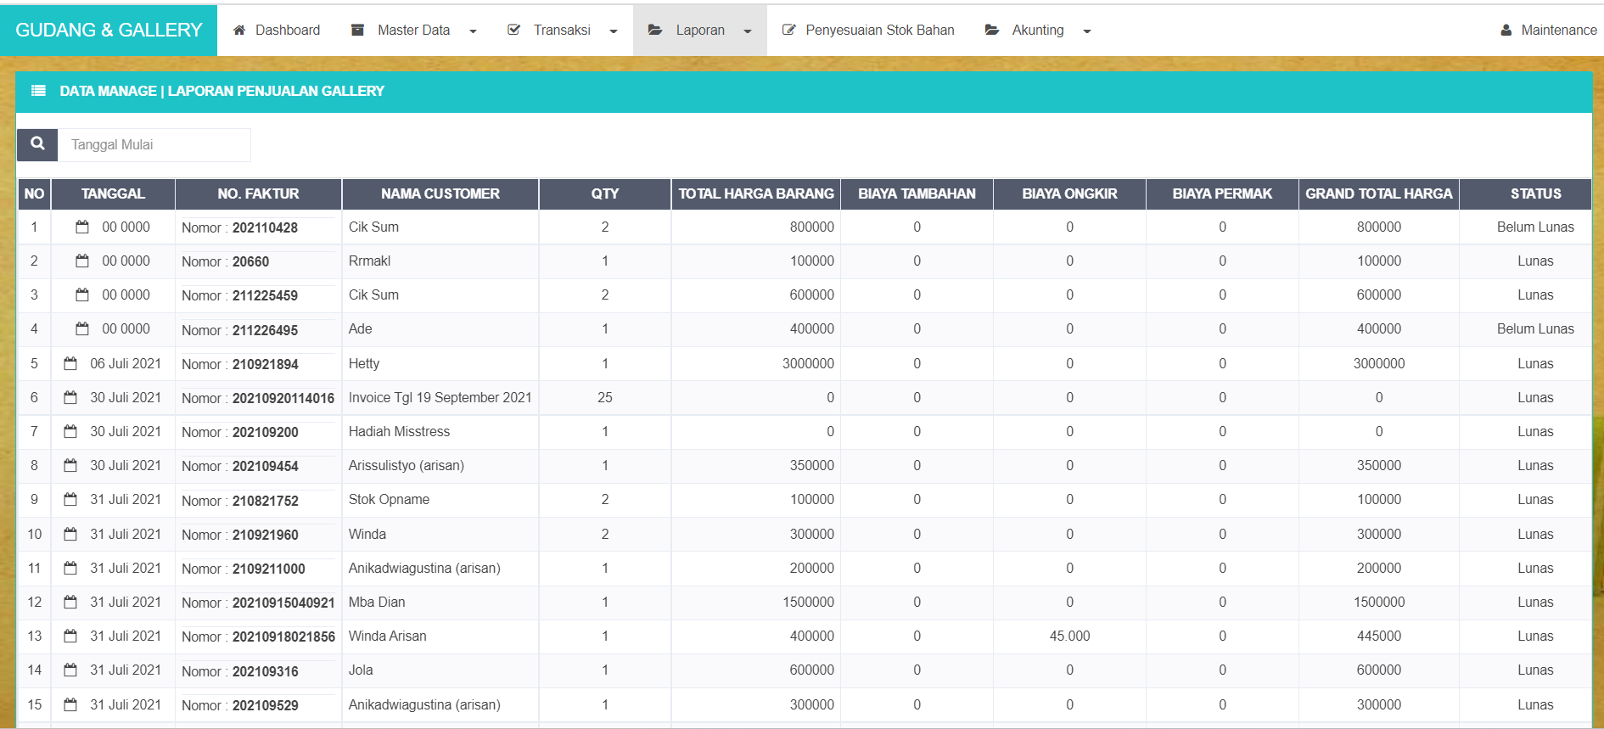Expand the Master Data dropdown arrow
The image size is (1604, 729).
(474, 31)
